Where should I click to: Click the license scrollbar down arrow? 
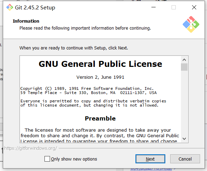click(x=184, y=139)
